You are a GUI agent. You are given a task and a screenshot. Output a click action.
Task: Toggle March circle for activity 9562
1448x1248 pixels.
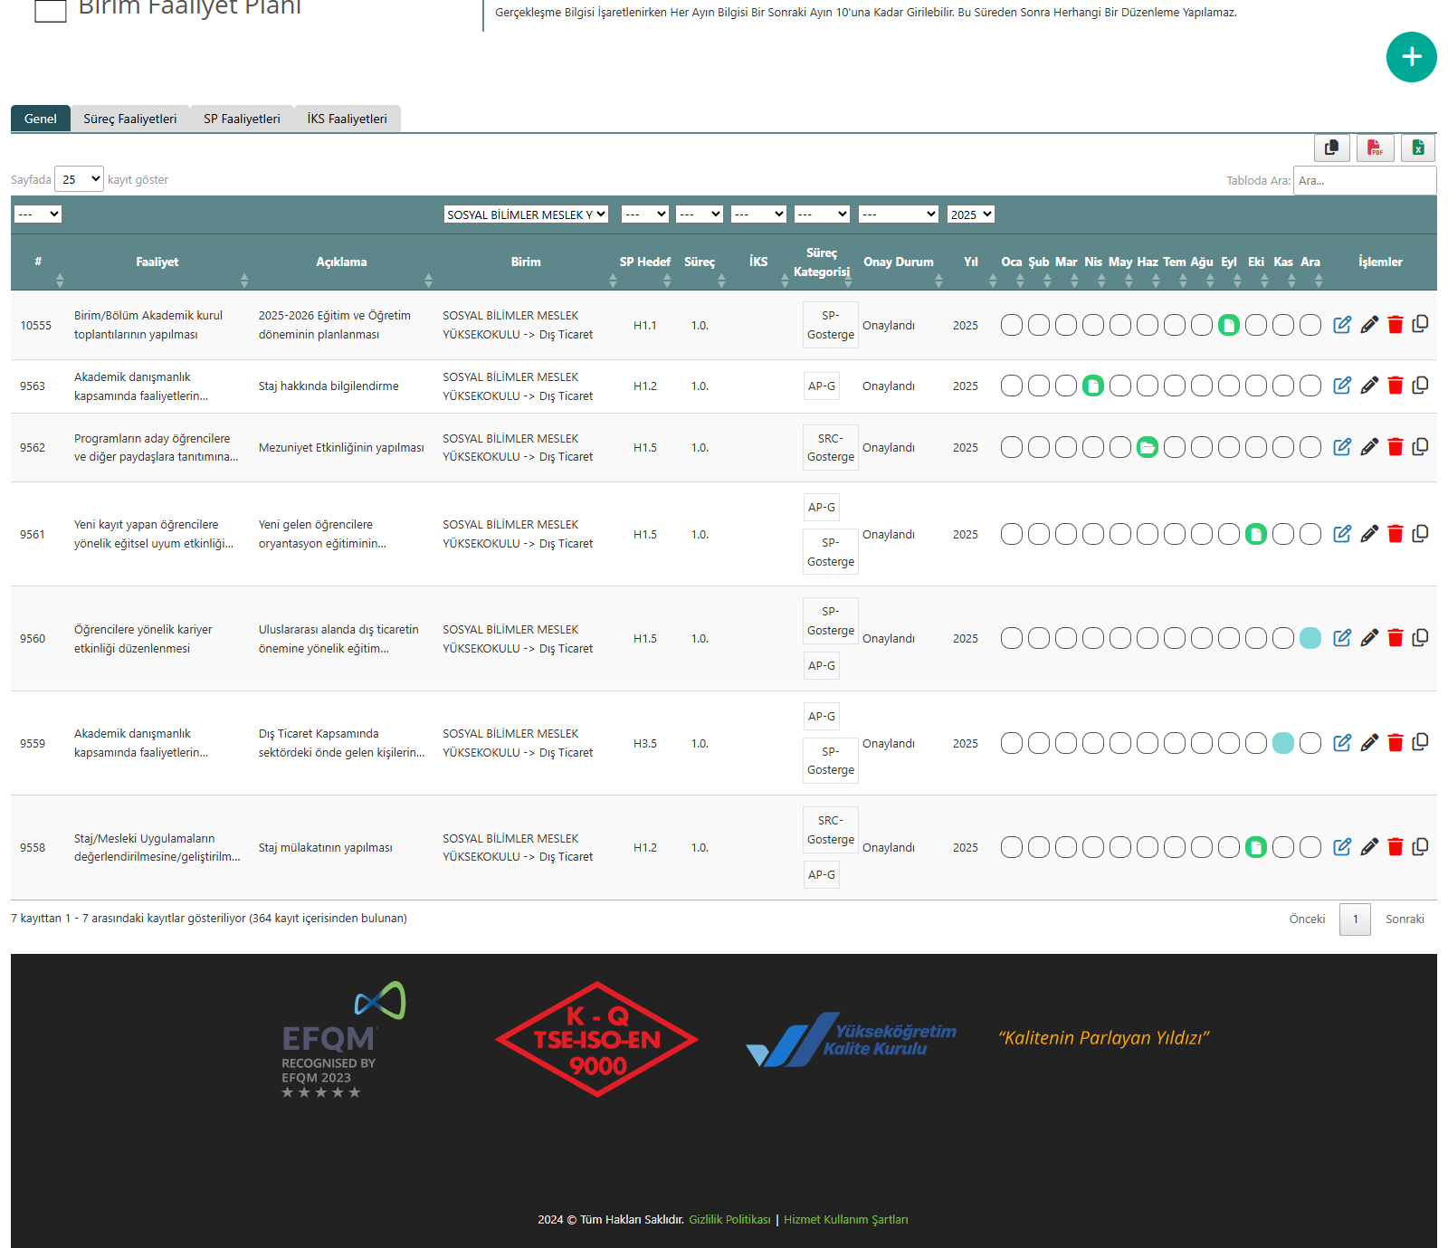(x=1065, y=447)
